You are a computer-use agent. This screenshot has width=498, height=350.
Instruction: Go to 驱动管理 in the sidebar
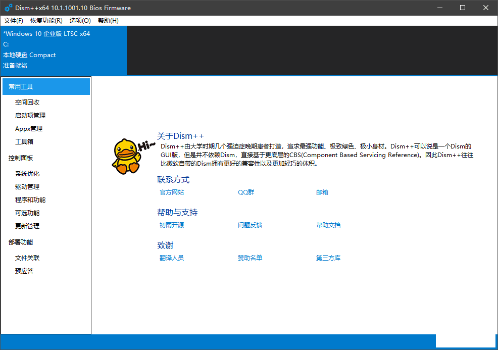click(27, 187)
